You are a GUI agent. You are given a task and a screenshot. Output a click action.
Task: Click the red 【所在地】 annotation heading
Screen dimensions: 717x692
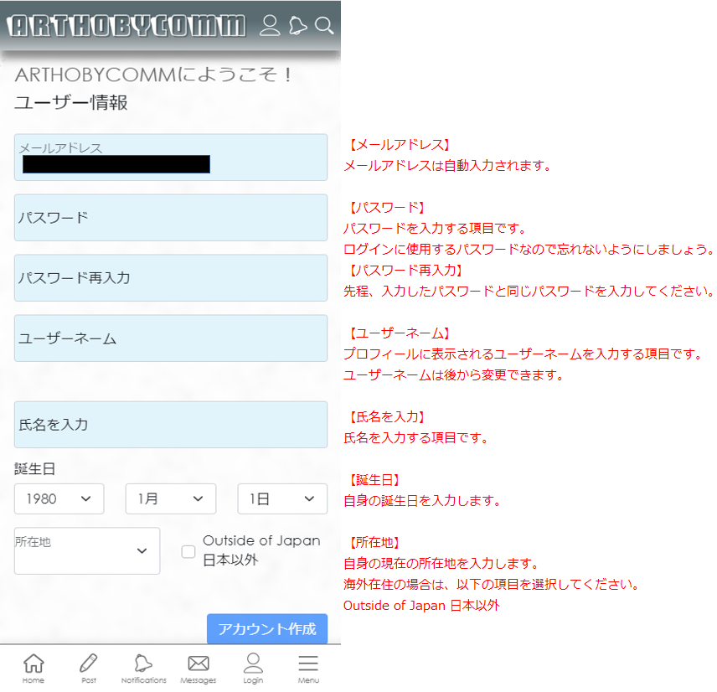(x=373, y=542)
